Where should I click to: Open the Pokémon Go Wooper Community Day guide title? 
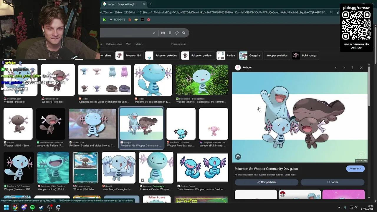pos(266,169)
